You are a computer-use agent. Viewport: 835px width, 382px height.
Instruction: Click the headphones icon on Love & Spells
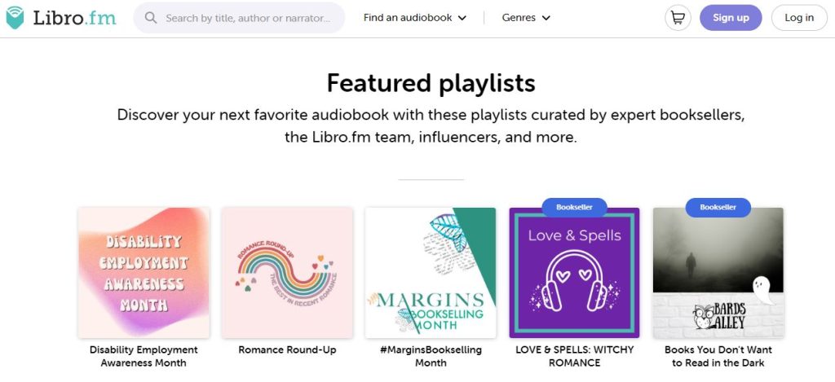(575, 280)
